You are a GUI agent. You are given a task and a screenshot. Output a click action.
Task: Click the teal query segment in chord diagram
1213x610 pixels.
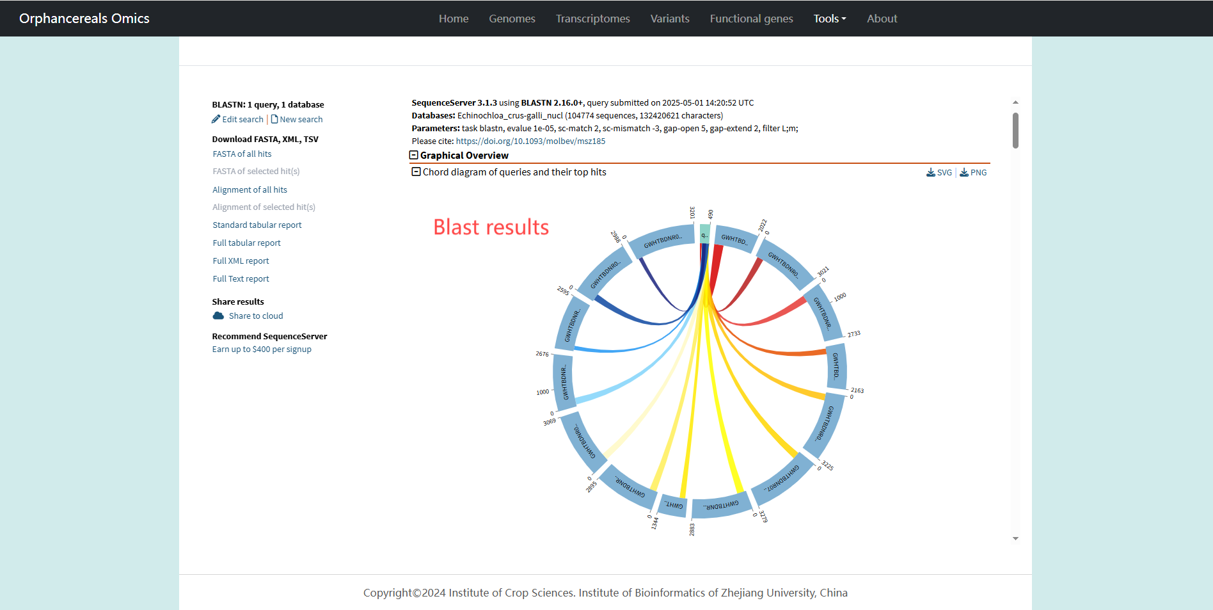pyautogui.click(x=704, y=234)
